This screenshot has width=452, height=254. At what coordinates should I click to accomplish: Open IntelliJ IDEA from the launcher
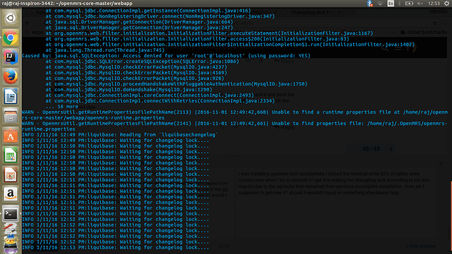[x=10, y=57]
